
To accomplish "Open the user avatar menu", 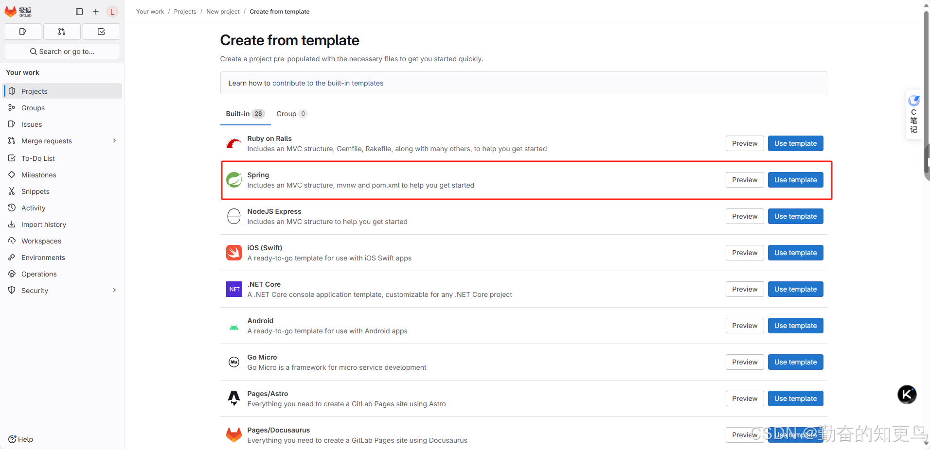I will (x=112, y=12).
